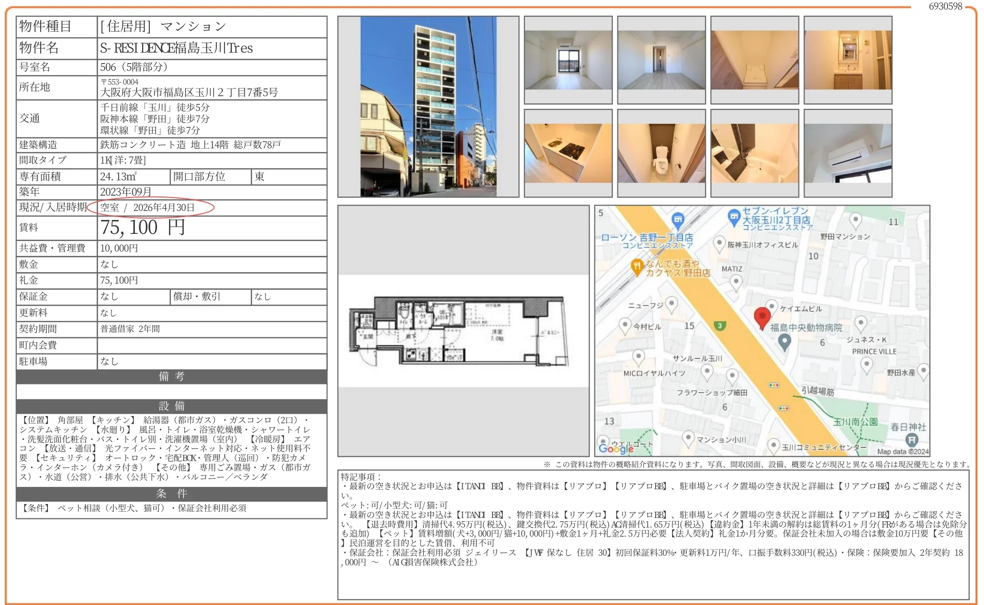Open the Google logo link on the map
984x605 pixels.
click(x=616, y=449)
